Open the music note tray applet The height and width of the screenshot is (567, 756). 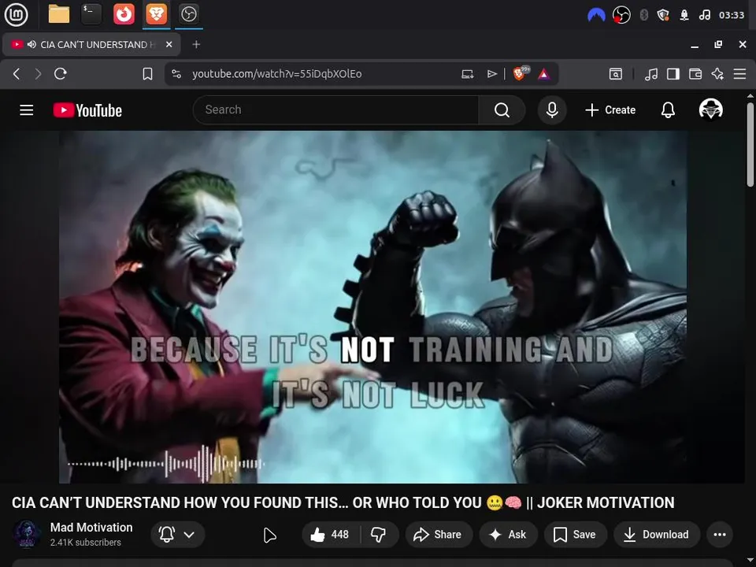pos(704,15)
